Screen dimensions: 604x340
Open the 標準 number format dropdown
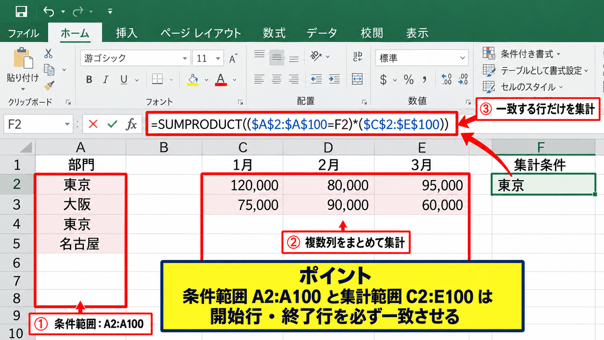coord(462,58)
